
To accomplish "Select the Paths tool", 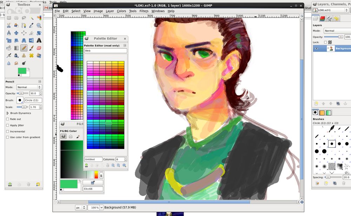I will [x=24, y=26].
